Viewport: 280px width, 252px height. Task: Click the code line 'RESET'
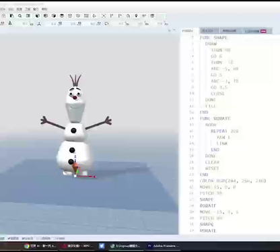pyautogui.click(x=212, y=168)
